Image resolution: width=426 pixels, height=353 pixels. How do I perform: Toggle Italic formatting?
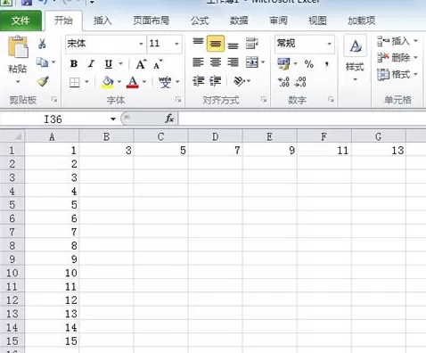[91, 64]
